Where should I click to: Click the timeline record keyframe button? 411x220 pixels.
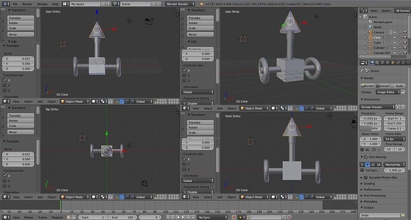tap(233, 217)
